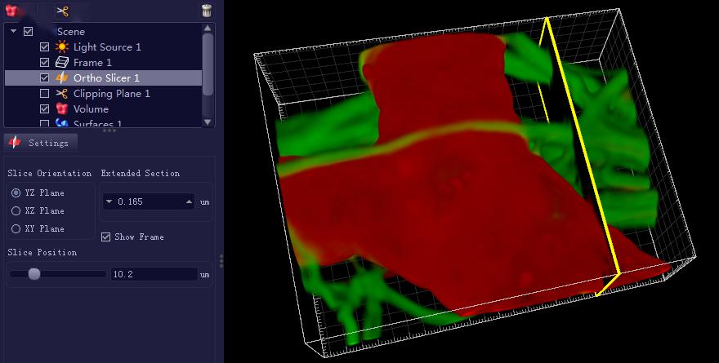Click red Volume icon in scene tree
The image size is (719, 363).
61,109
